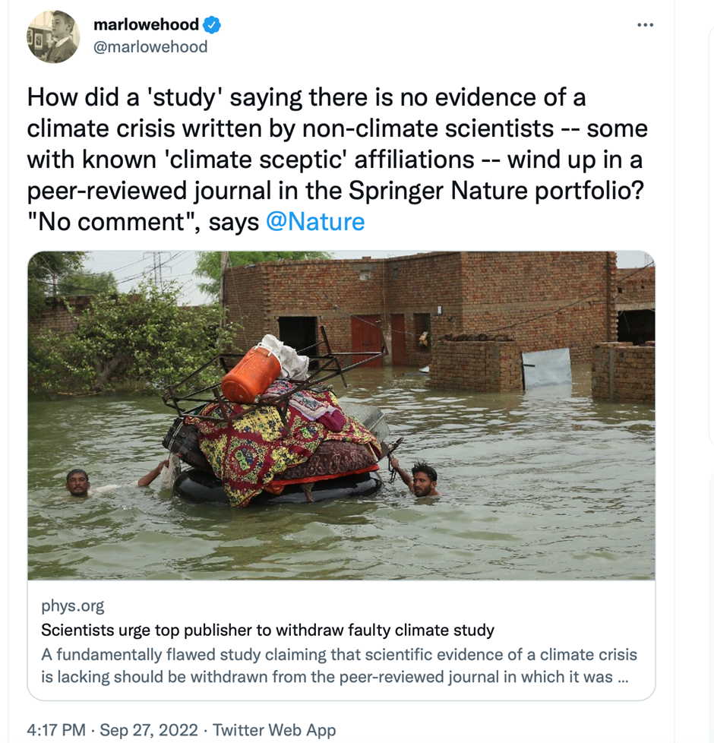Click the phys.org domain label

tap(73, 605)
